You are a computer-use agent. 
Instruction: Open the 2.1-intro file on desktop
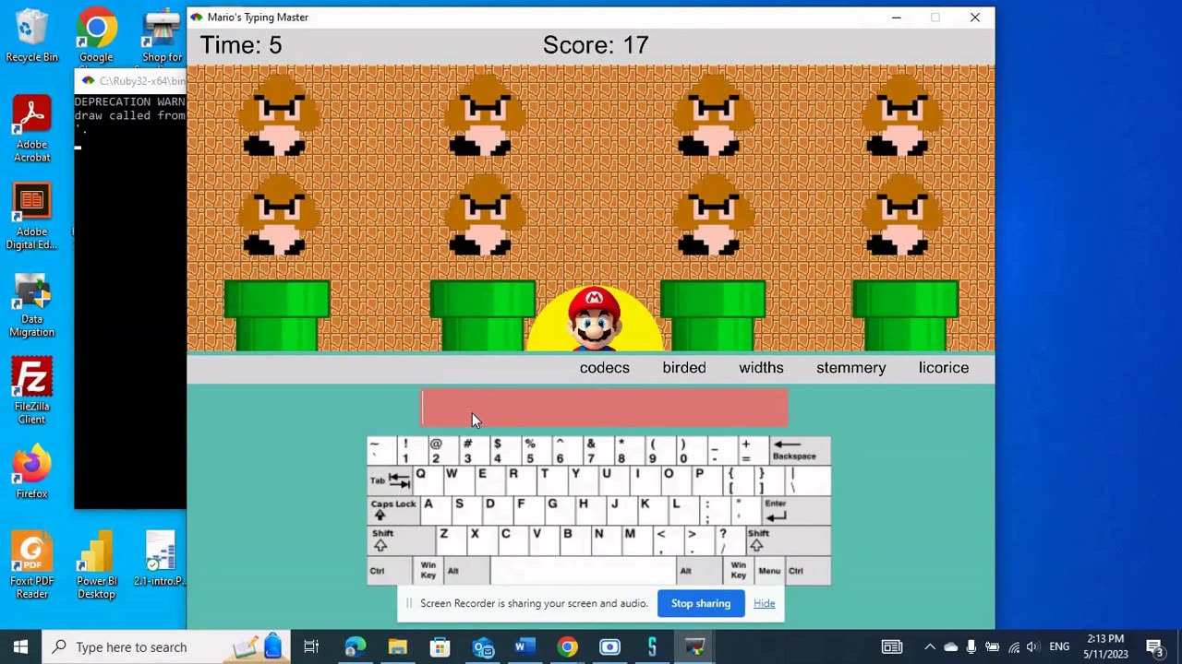[x=160, y=560]
